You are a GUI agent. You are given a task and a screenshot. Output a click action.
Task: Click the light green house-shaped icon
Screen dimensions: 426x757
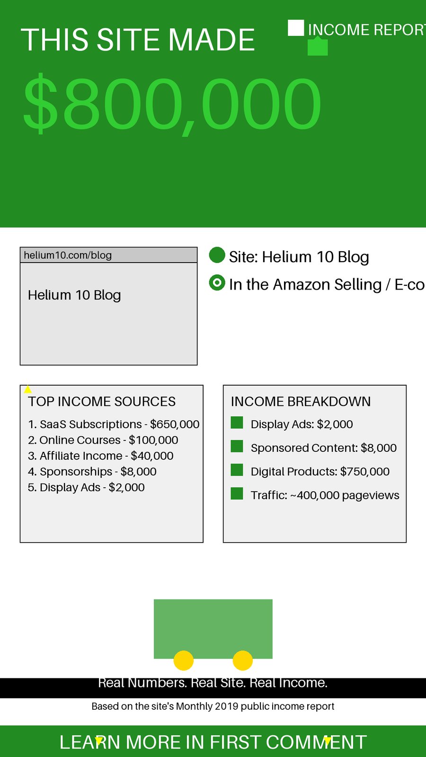tap(318, 46)
